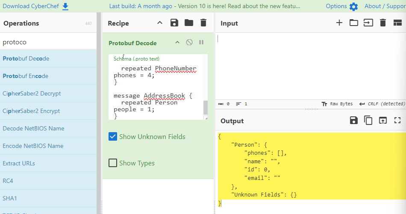The image size is (406, 214).
Task: Open the CRLF end-of-line selector
Action: point(382,104)
